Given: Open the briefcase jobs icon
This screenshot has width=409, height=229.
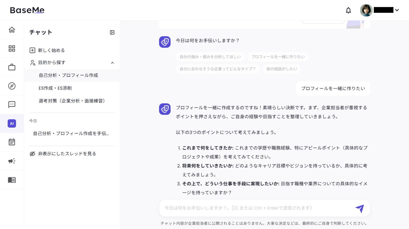Looking at the screenshot, I should coord(12,67).
